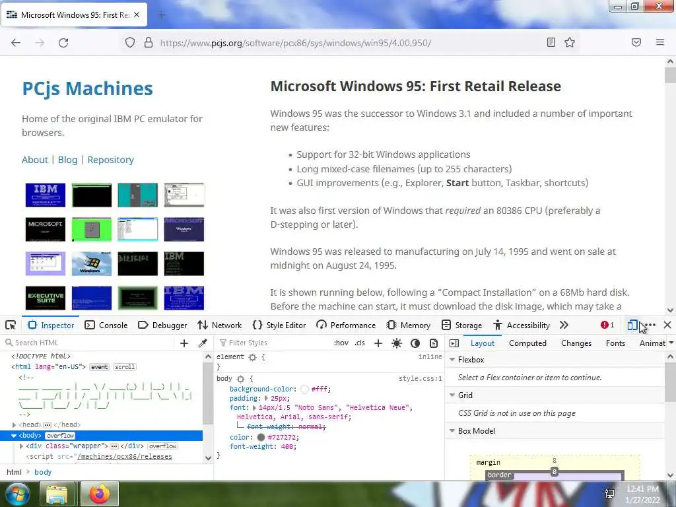Activate the element picker tool

(11, 325)
